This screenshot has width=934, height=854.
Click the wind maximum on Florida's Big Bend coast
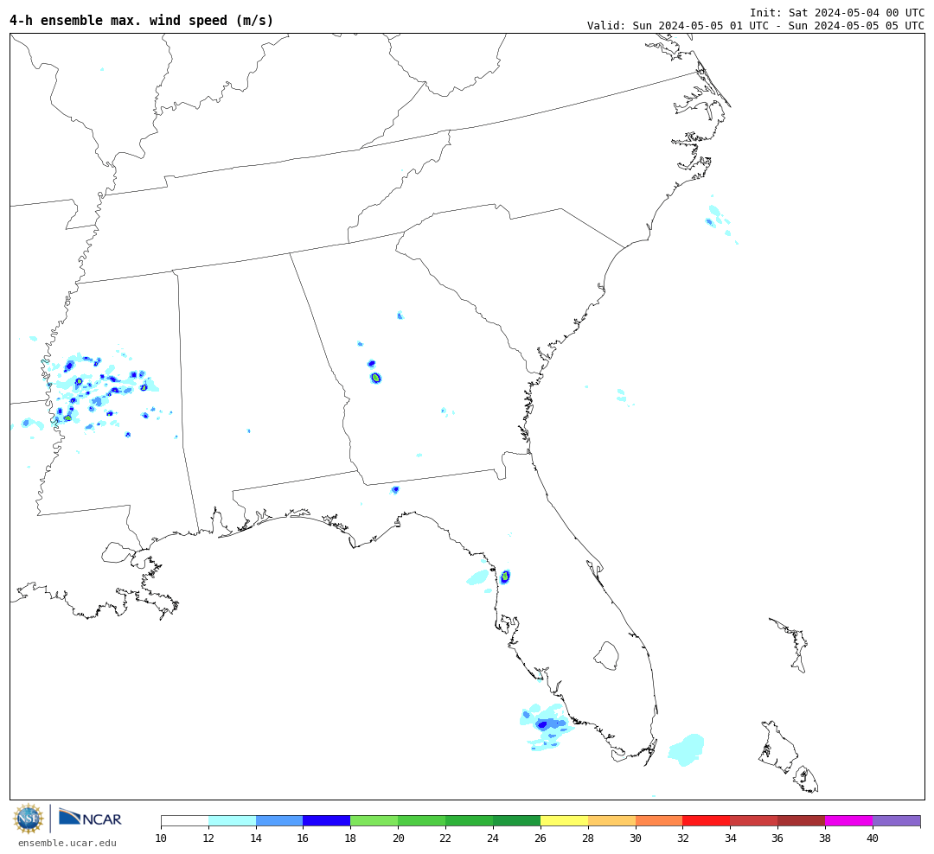click(x=505, y=577)
